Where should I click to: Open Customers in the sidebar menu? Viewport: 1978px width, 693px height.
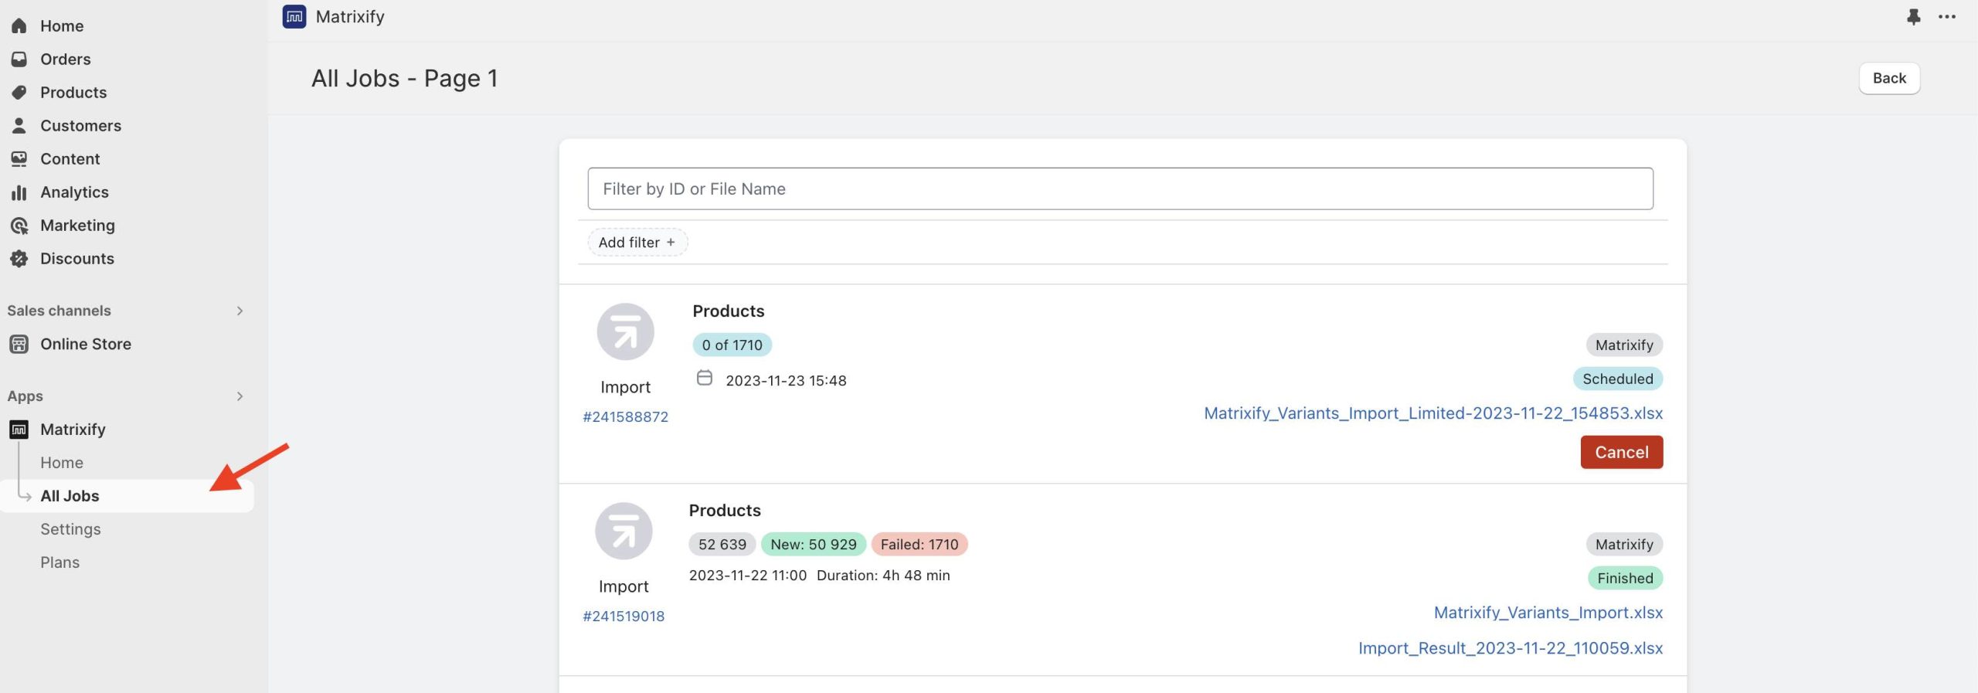coord(80,125)
